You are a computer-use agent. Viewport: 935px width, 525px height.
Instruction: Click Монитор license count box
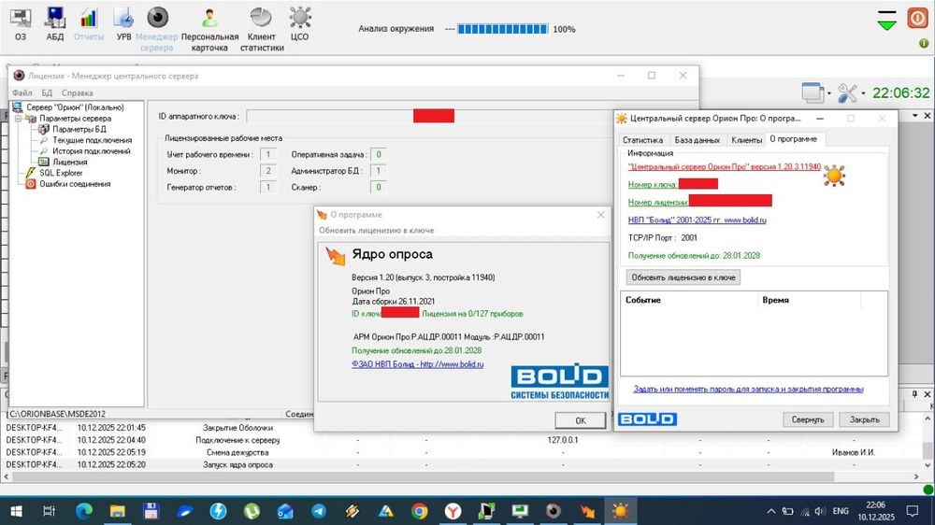[x=268, y=171]
